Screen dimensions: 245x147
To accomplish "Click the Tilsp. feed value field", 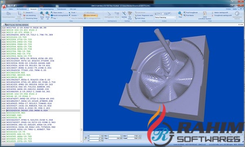I will [115, 138].
